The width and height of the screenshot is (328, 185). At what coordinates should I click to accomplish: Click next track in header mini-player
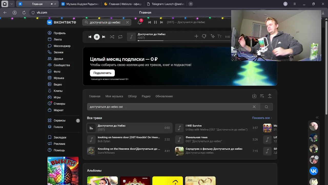click(161, 22)
